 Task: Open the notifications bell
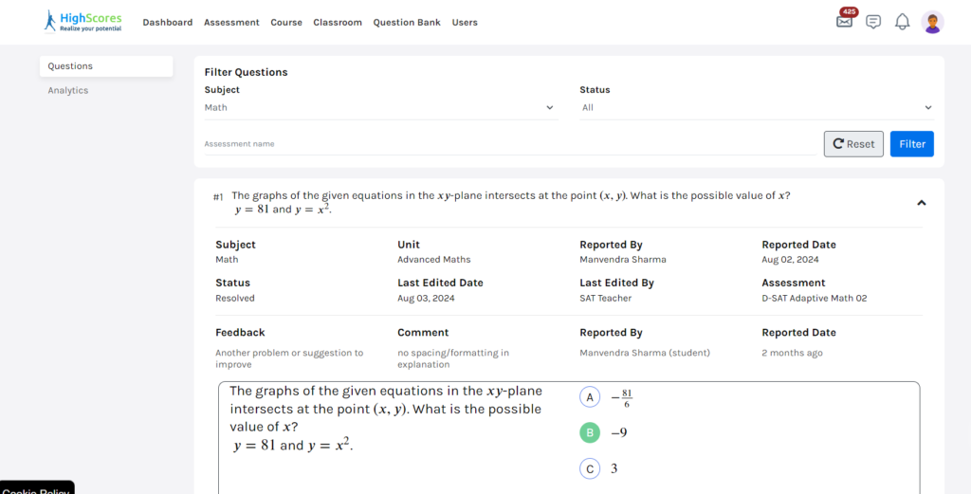click(x=902, y=22)
